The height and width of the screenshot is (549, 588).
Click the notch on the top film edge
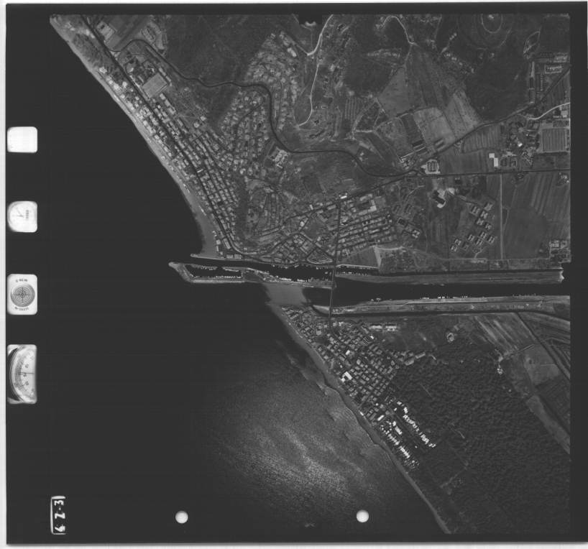pyautogui.click(x=309, y=19)
